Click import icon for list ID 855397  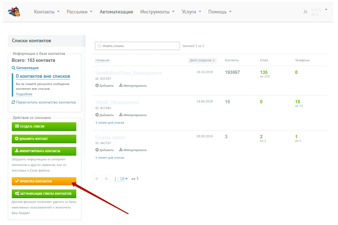(x=121, y=86)
